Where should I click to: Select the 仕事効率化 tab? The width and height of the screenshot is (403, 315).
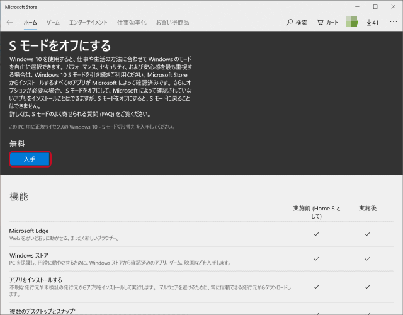(132, 23)
